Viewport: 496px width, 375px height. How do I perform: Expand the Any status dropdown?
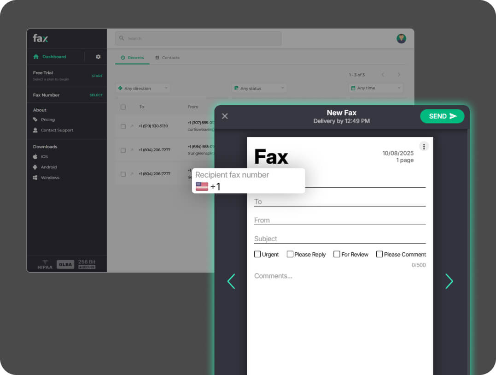point(259,88)
